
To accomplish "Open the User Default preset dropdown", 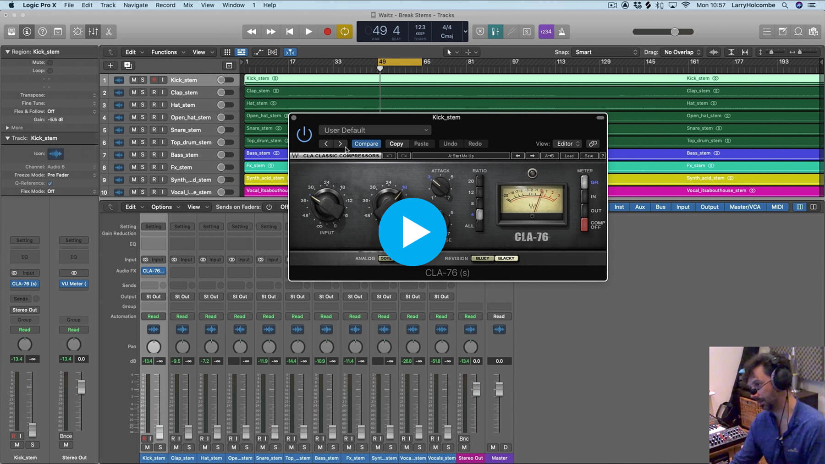I will click(x=375, y=130).
